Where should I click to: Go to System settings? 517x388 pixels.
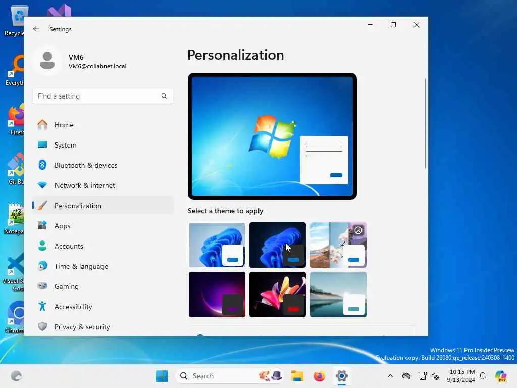tap(103, 145)
